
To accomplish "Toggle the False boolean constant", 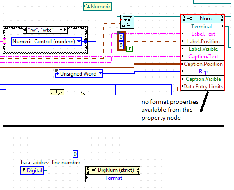I will pyautogui.click(x=130, y=49).
